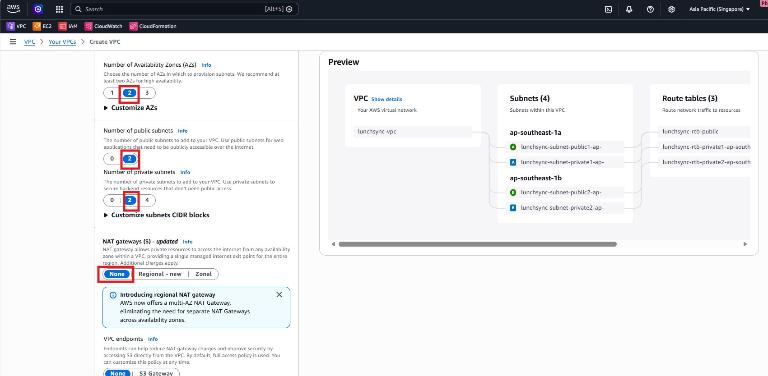The height and width of the screenshot is (376, 768).
Task: Dismiss the regional NAT gateway notice
Action: [279, 294]
